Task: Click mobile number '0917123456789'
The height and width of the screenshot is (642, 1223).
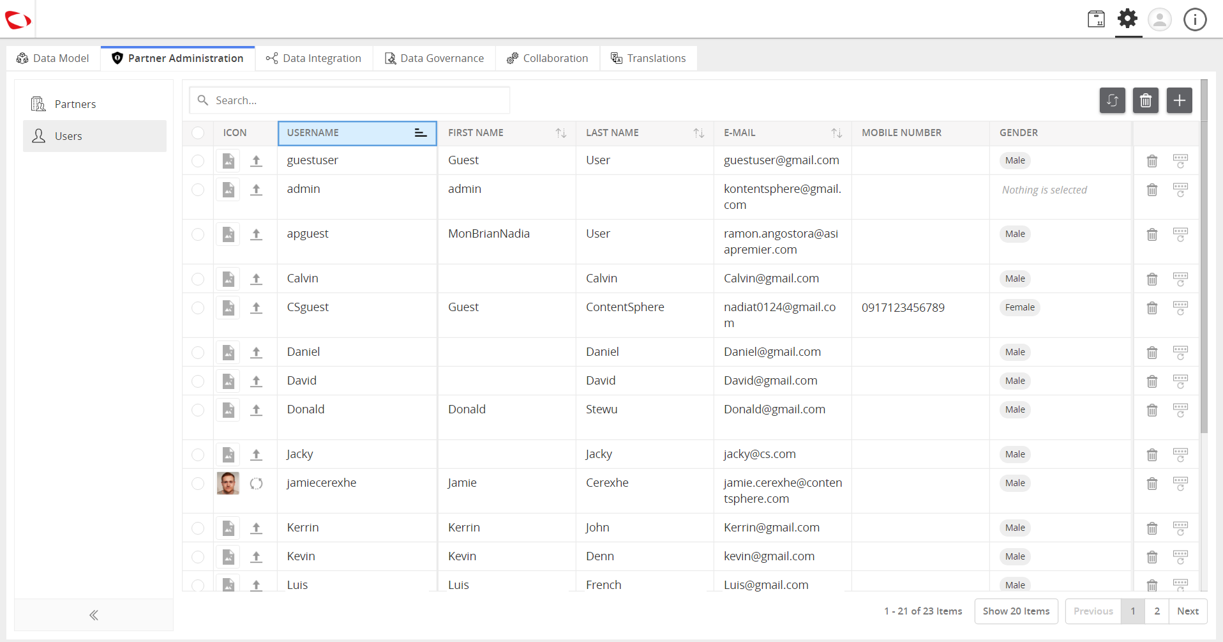Action: (x=903, y=308)
